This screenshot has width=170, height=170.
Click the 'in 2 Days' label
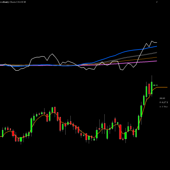[x=164, y=107]
